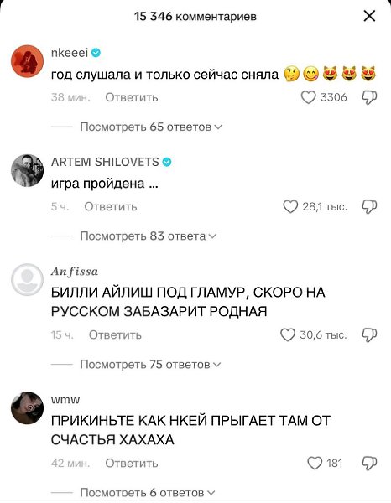Open nkeeei's profile avatar
The image size is (391, 503).
[x=28, y=61]
